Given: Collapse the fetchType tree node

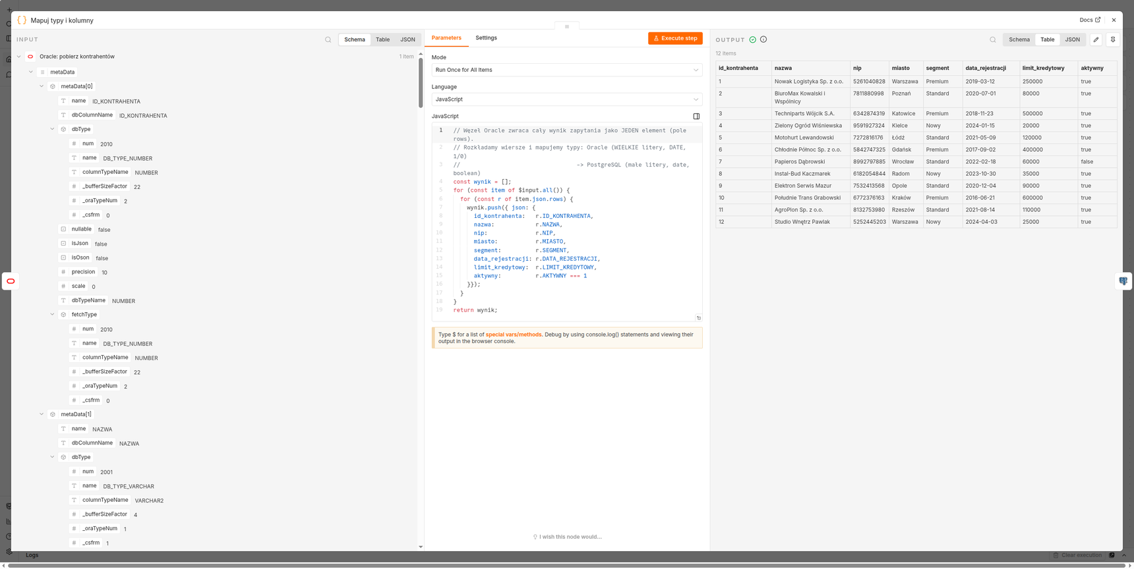Looking at the screenshot, I should pos(52,315).
